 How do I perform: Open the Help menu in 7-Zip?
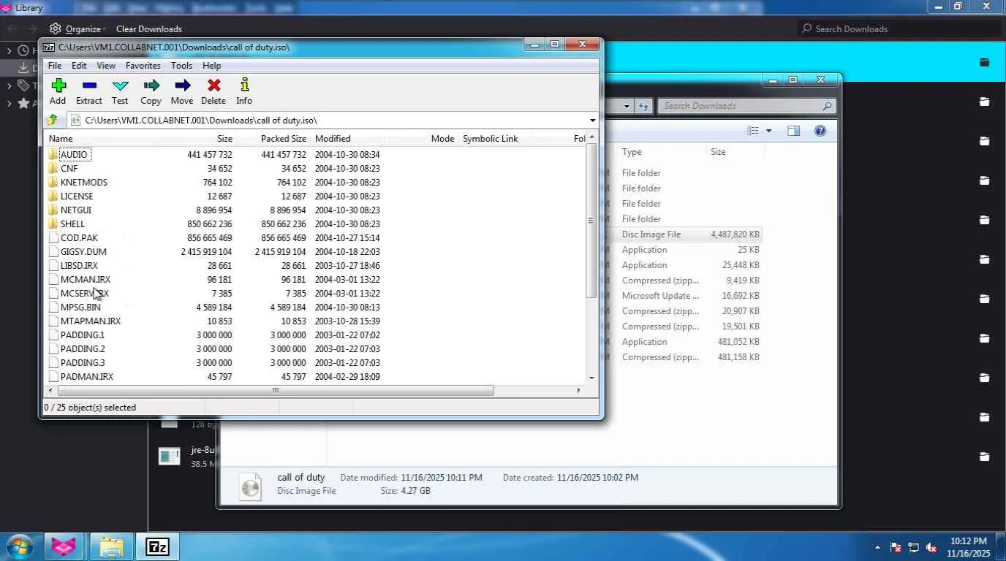[x=211, y=66]
